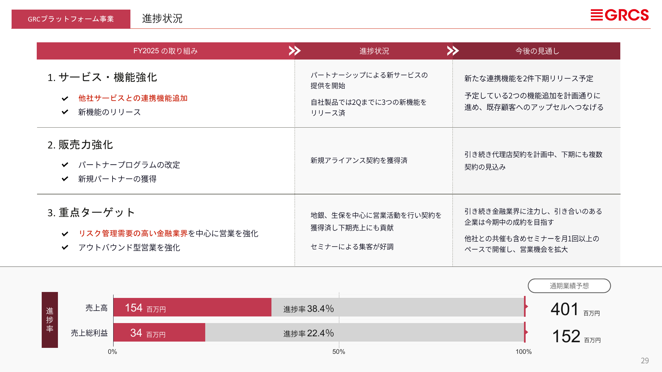Click the dark 進捗率 vertical label box
Screen dimensions: 662x372
pos(50,320)
